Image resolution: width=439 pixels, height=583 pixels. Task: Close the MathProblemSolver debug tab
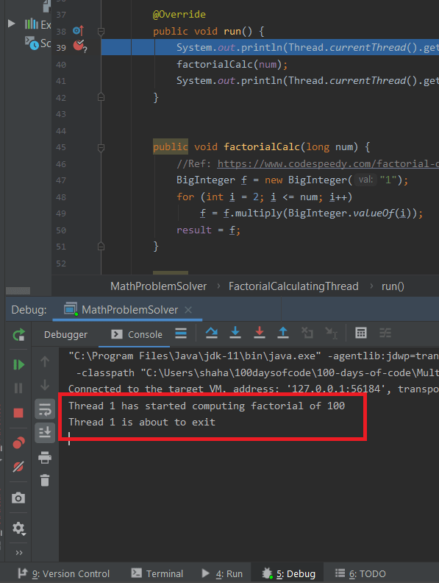point(188,310)
